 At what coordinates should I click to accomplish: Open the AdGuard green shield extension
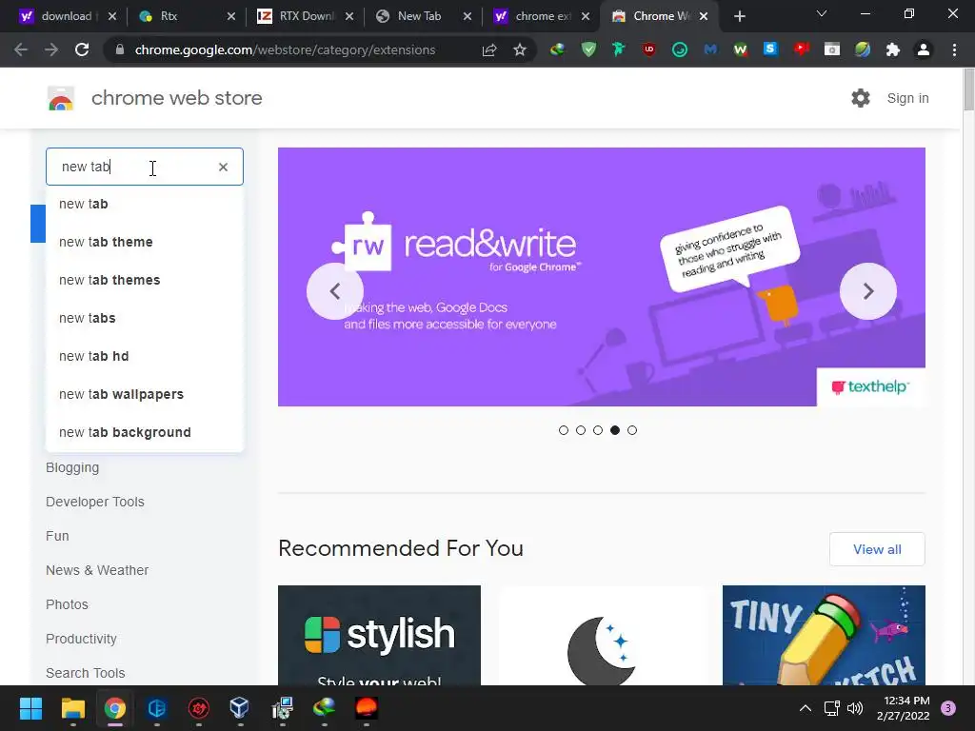coord(588,49)
